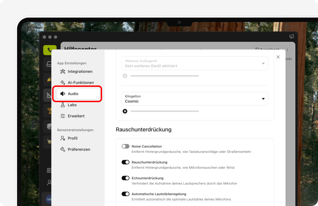
Task: Disable Automatische Lautstärkeregelung
Action: pos(125,194)
